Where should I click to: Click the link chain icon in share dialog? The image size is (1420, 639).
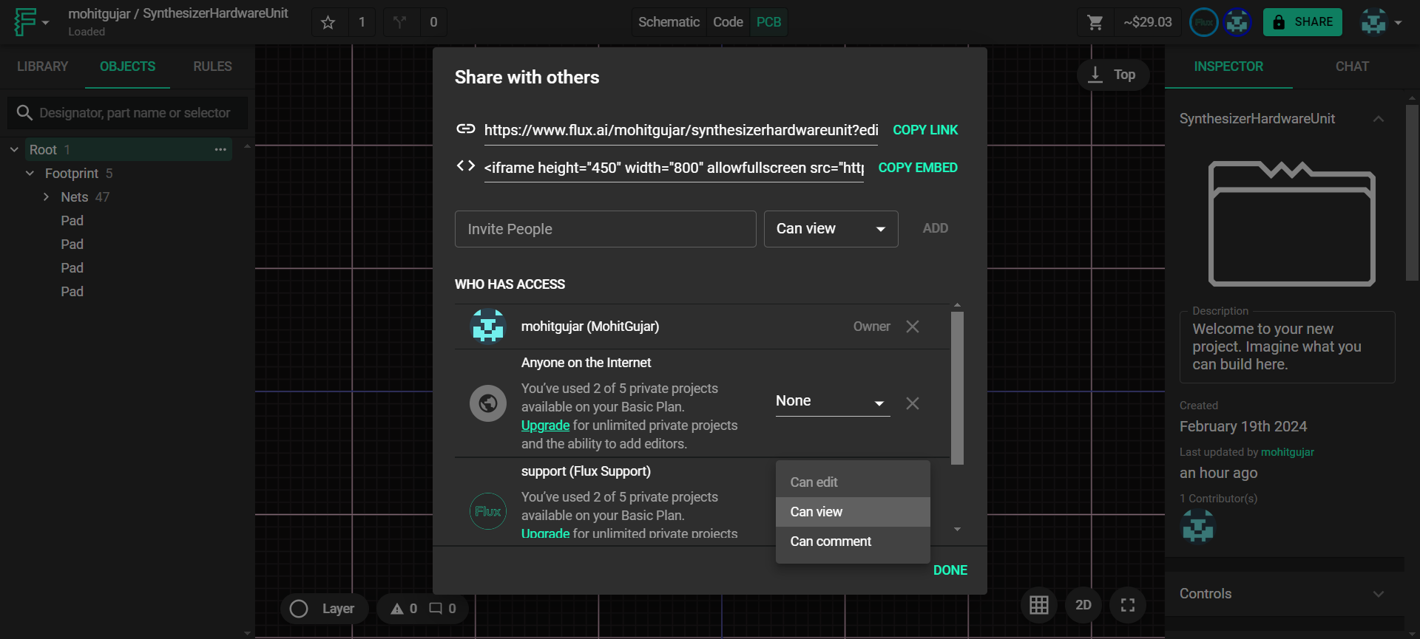click(466, 129)
